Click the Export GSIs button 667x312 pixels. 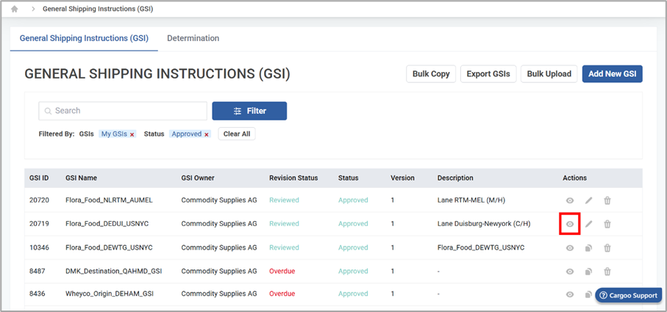tap(488, 74)
